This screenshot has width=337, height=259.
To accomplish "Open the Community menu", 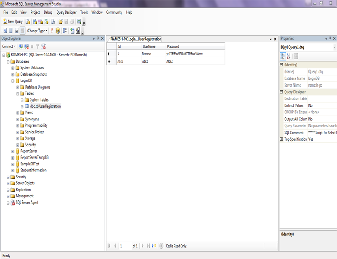I will (114, 12).
